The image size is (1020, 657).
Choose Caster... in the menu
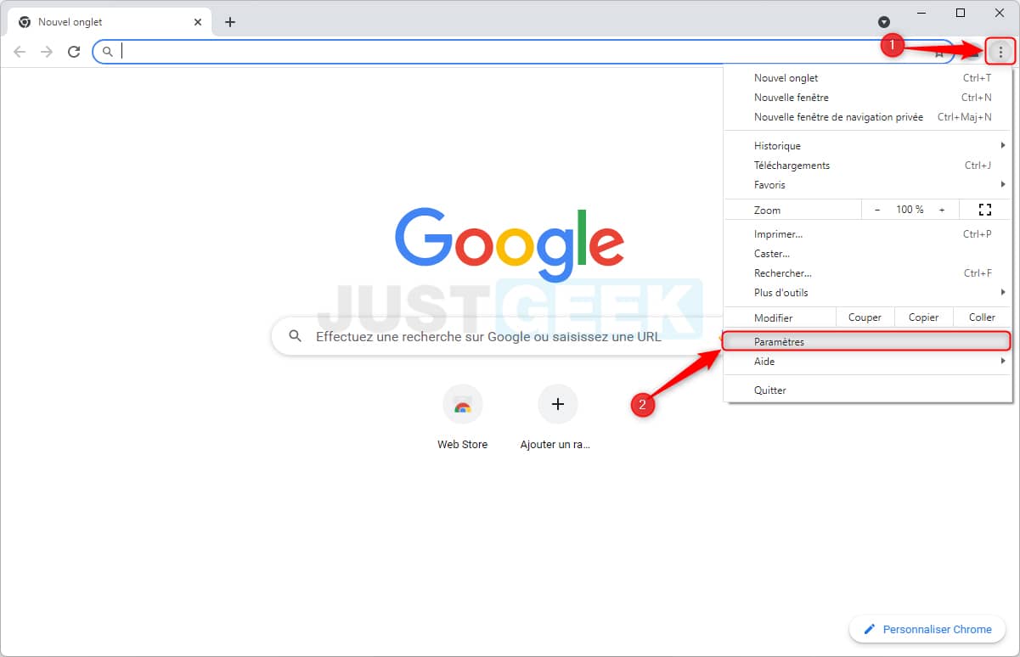[x=868, y=254]
